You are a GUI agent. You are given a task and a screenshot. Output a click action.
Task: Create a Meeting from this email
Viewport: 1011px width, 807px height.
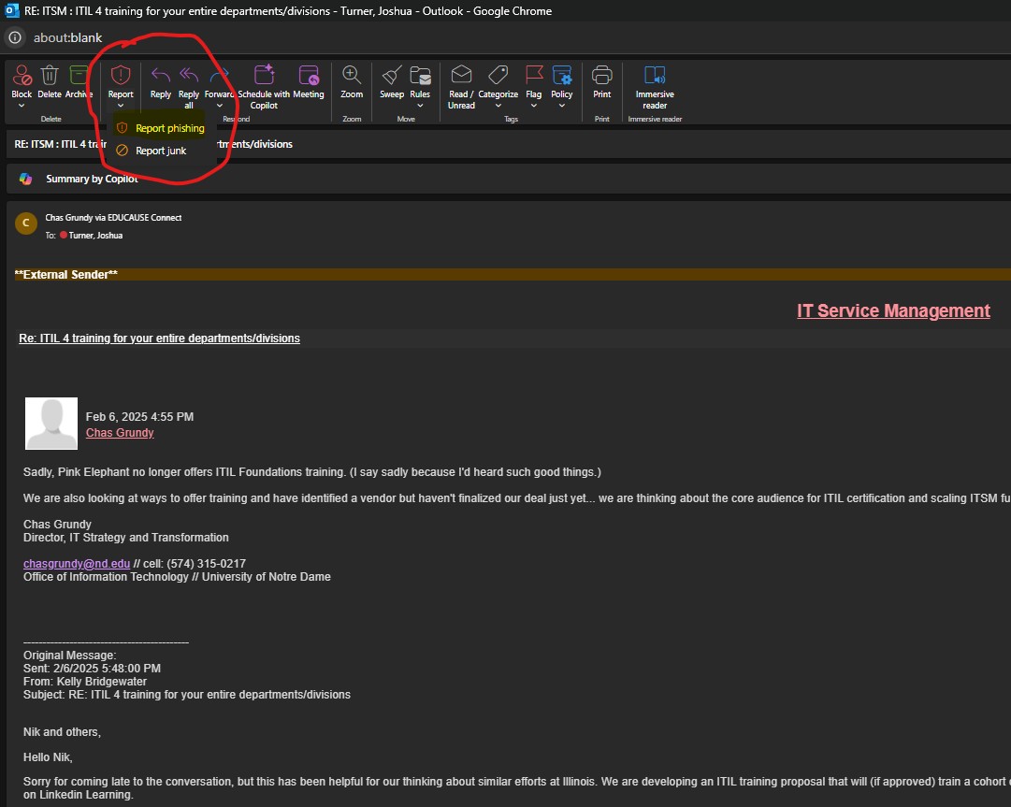coord(309,76)
